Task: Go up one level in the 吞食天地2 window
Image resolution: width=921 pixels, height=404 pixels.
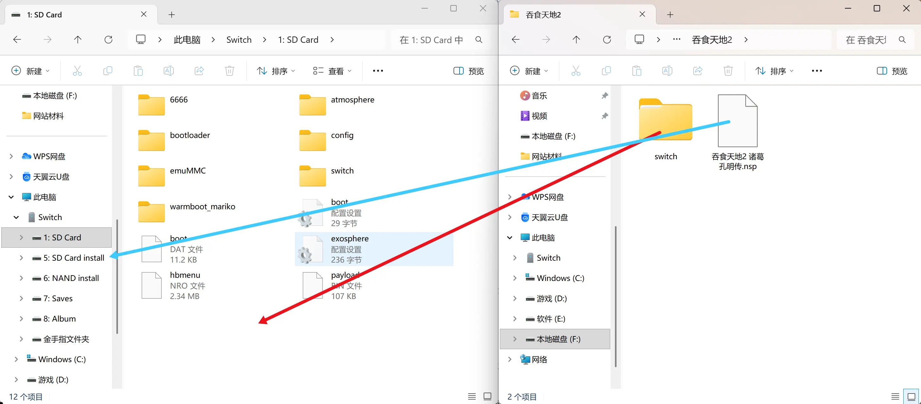Action: pyautogui.click(x=576, y=39)
